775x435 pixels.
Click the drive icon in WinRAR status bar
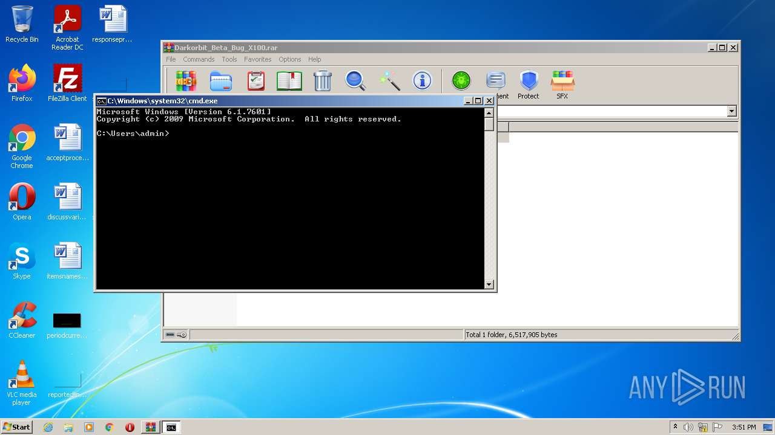coord(170,335)
